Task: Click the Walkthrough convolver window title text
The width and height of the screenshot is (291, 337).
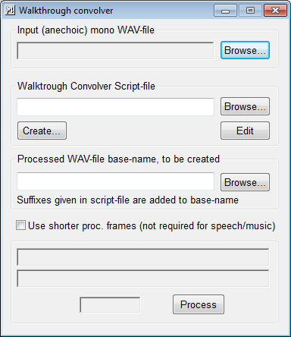Action: [x=66, y=11]
